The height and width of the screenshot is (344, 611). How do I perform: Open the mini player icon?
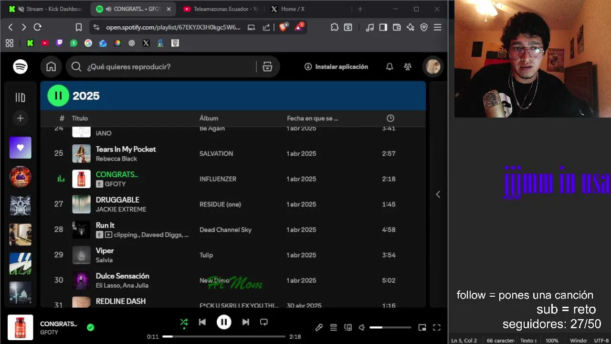click(422, 327)
